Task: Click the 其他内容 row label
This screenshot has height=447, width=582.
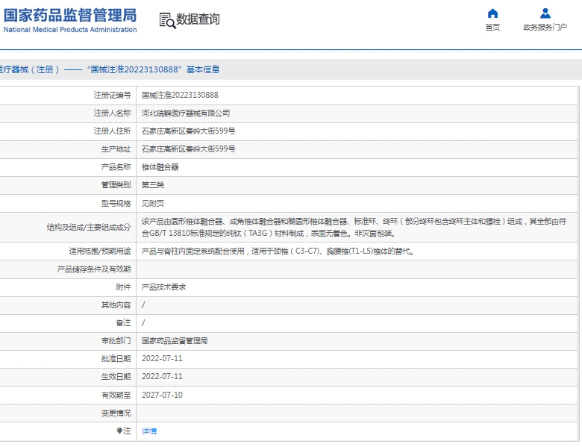Action: (116, 304)
